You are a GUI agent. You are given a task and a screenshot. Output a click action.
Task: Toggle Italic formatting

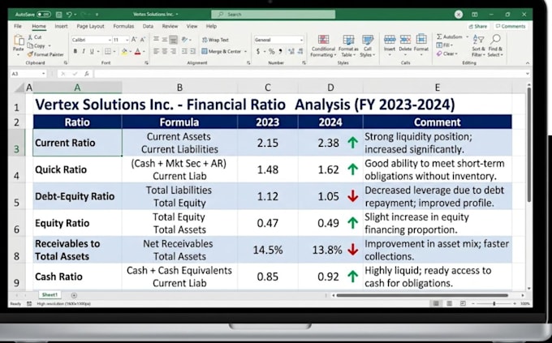click(84, 51)
